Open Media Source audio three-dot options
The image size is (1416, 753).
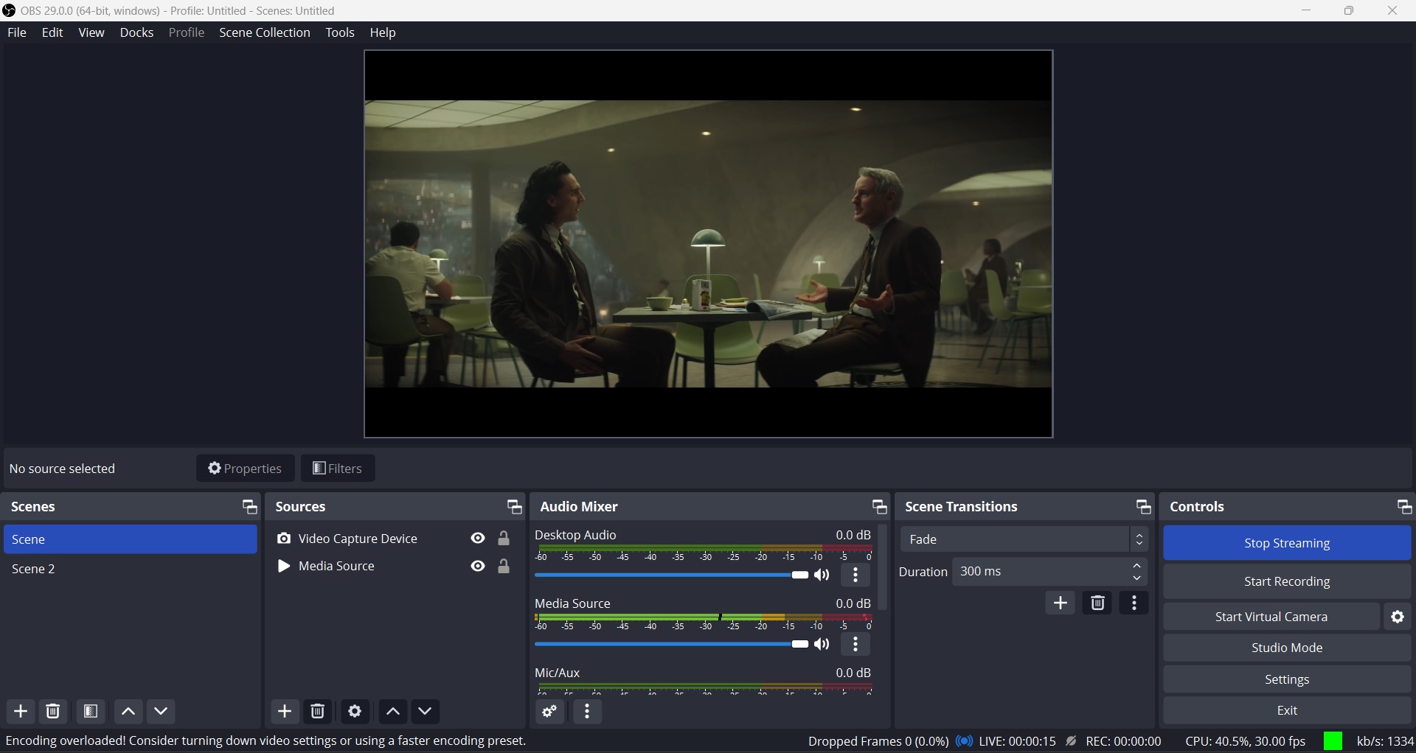(855, 645)
